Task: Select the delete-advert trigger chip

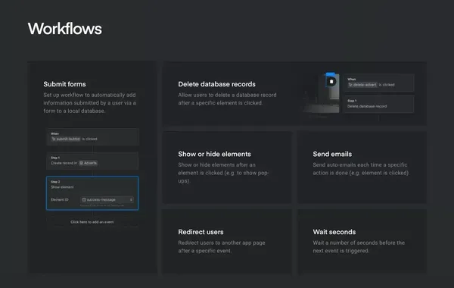Action: pos(362,85)
